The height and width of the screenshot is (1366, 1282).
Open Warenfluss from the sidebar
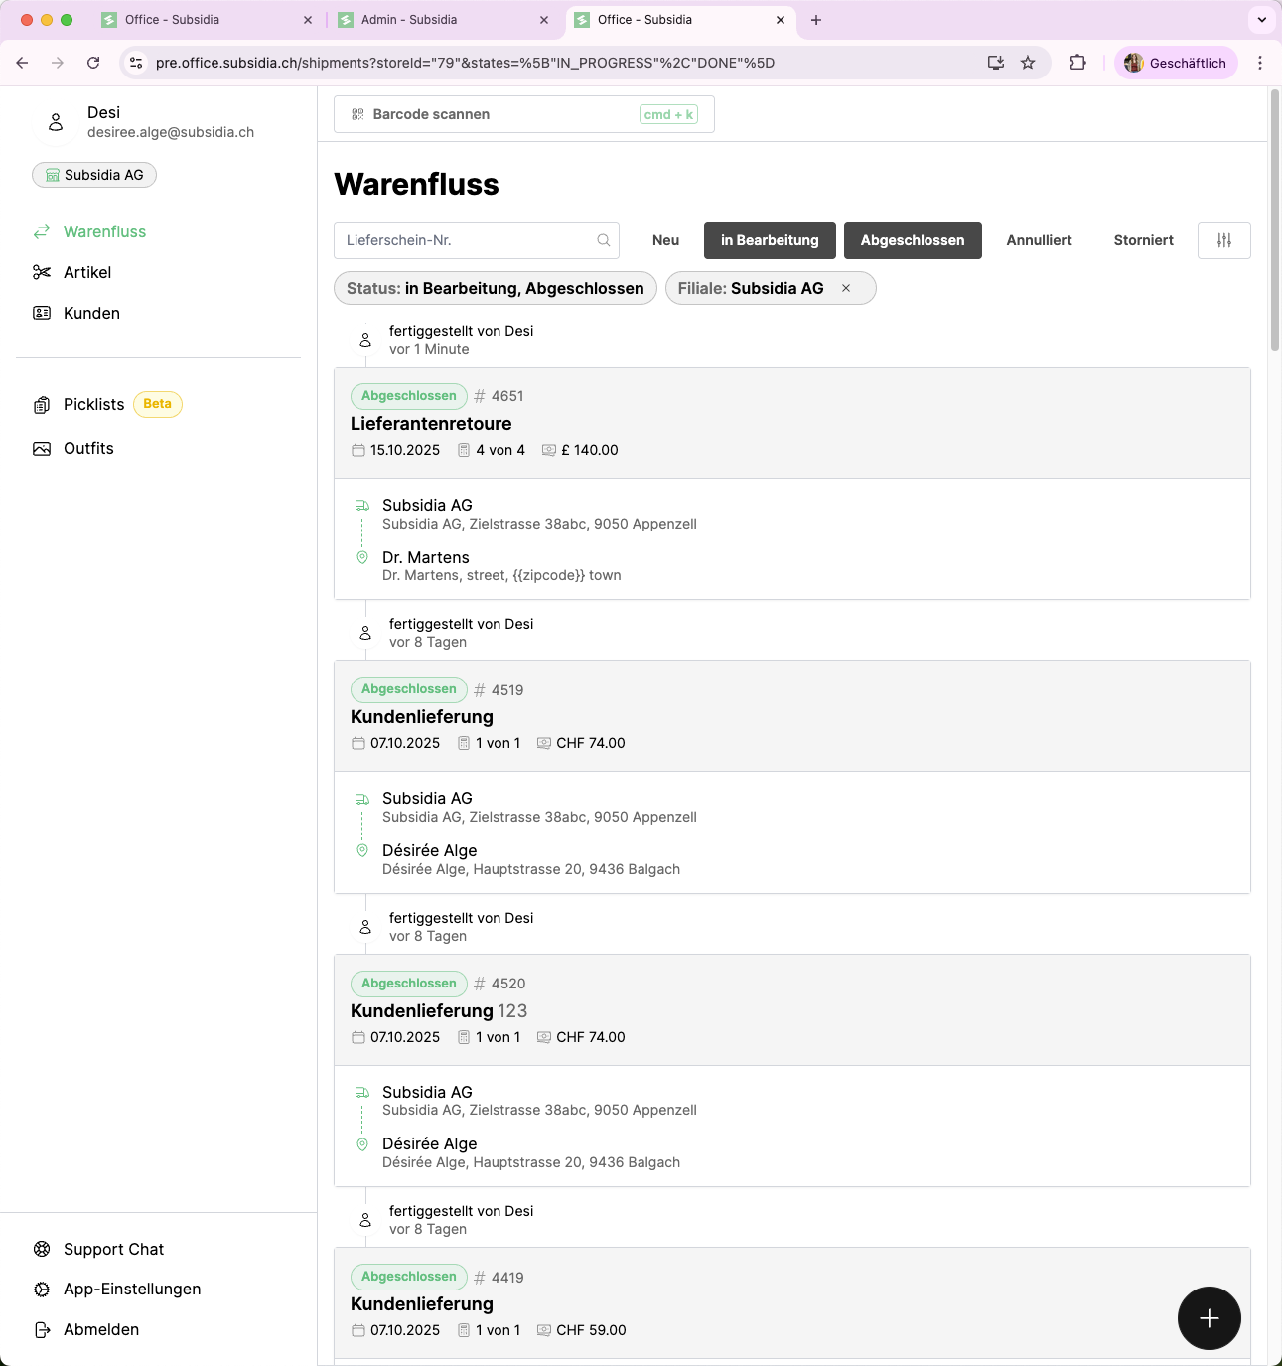(104, 231)
